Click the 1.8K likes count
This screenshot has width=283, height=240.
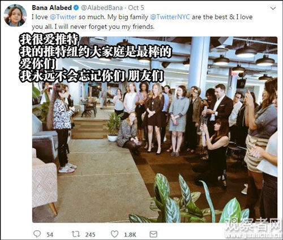(130, 235)
